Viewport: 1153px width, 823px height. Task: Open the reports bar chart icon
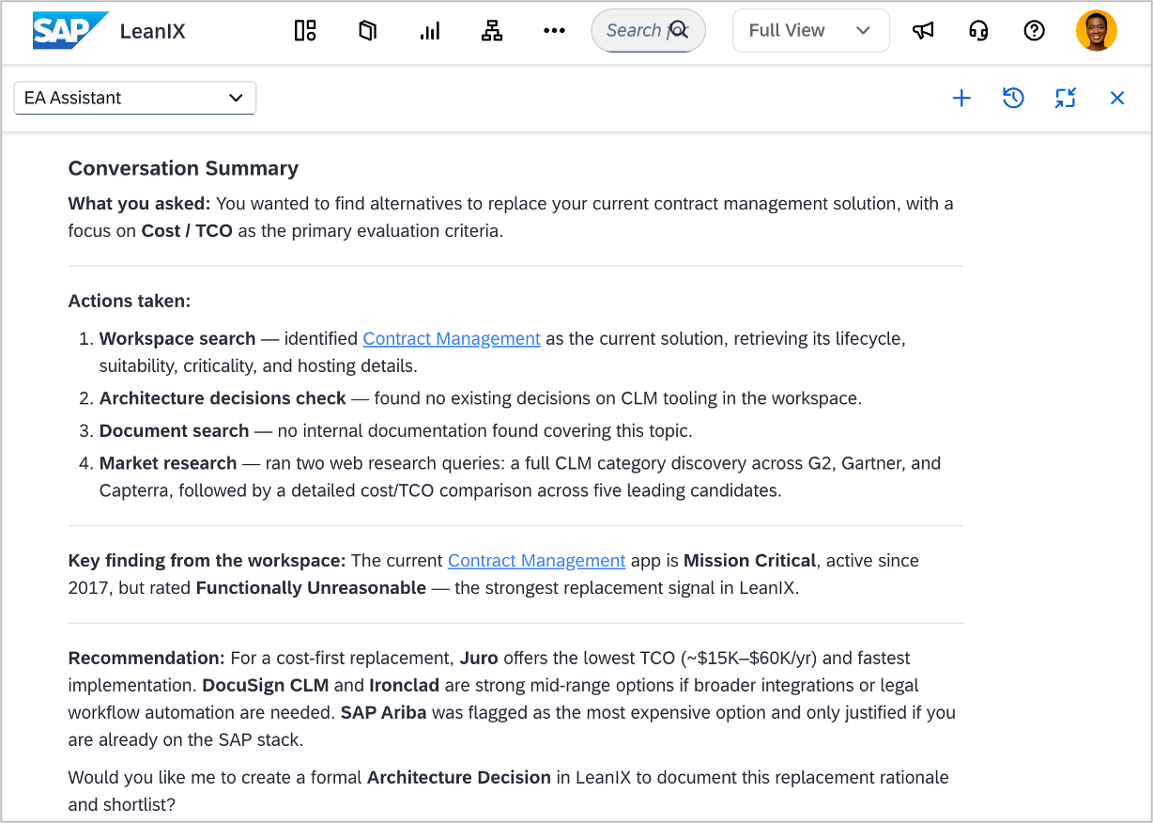click(430, 31)
